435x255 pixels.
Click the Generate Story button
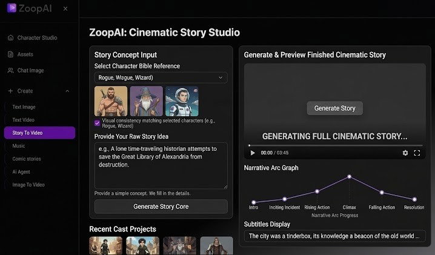click(x=335, y=108)
